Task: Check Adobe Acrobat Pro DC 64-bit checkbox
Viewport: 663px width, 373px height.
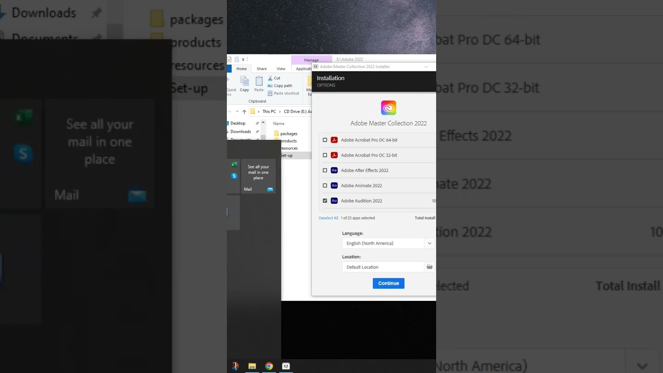Action: click(325, 140)
